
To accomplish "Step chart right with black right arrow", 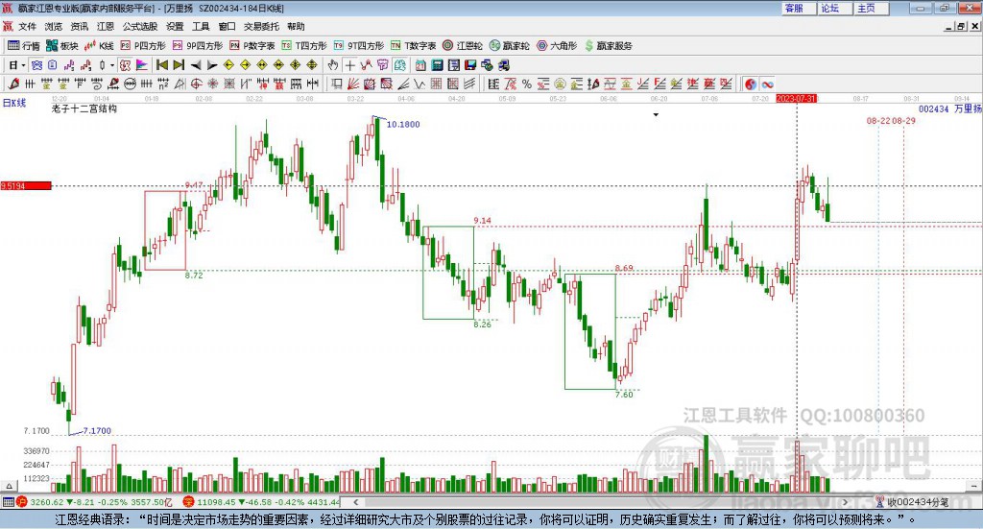I will (212, 65).
